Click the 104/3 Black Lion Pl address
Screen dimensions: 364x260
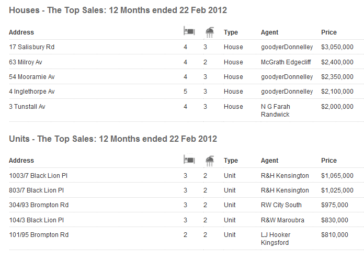37,220
